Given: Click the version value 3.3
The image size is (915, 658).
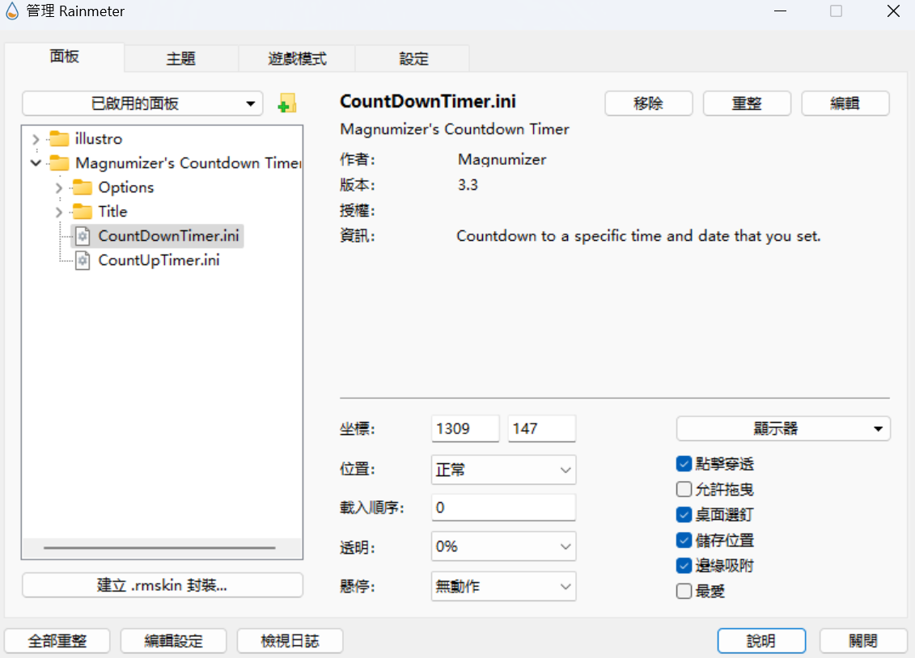Looking at the screenshot, I should pos(468,185).
